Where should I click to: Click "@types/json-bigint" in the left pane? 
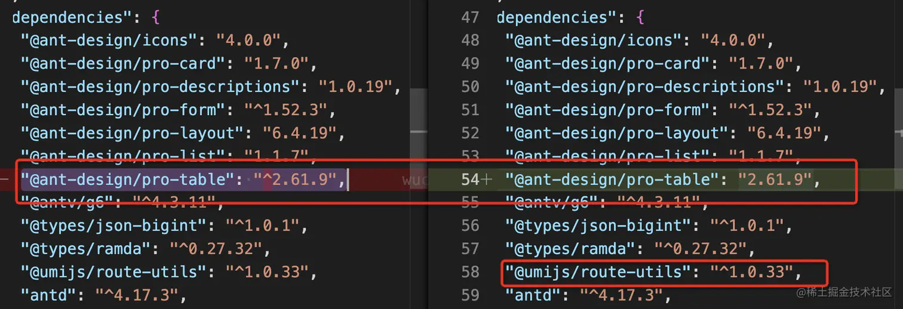coord(113,225)
